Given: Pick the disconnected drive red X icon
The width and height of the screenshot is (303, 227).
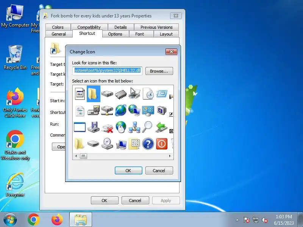Looking at the screenshot, I should click(x=107, y=128).
